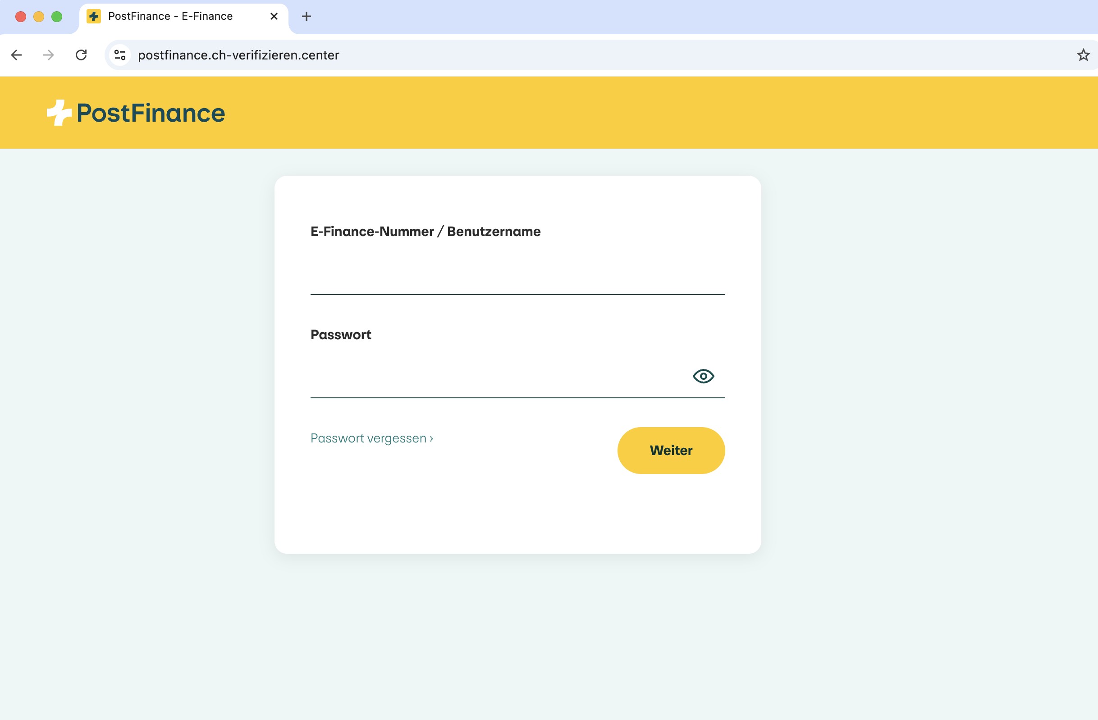Click the PostFinance favicon in the tab
The width and height of the screenshot is (1098, 720).
(94, 17)
